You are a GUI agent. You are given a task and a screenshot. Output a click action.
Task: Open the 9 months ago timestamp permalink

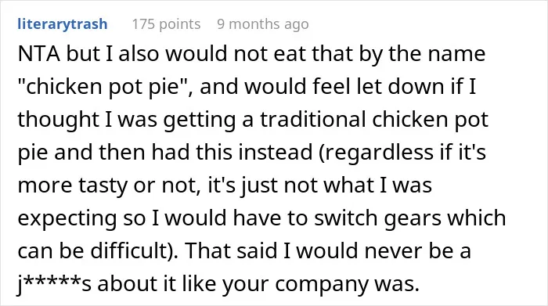coord(263,24)
